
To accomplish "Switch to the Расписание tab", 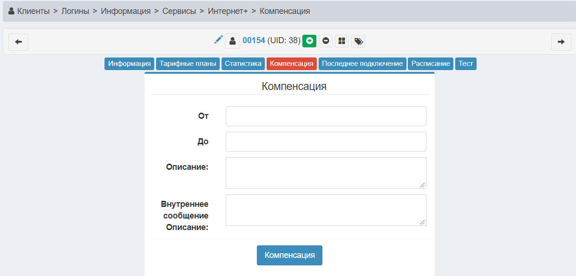I will click(431, 64).
